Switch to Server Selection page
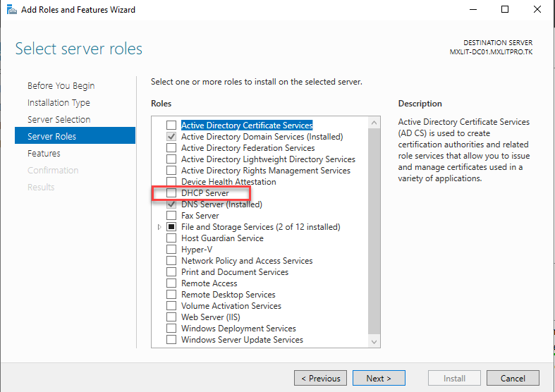The width and height of the screenshot is (555, 392). [59, 120]
